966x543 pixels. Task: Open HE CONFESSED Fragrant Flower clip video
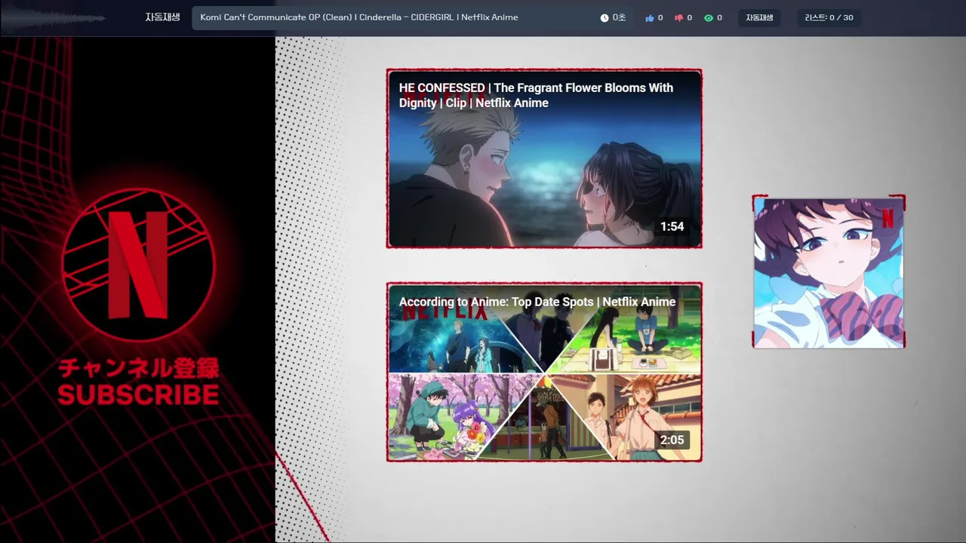tap(544, 158)
